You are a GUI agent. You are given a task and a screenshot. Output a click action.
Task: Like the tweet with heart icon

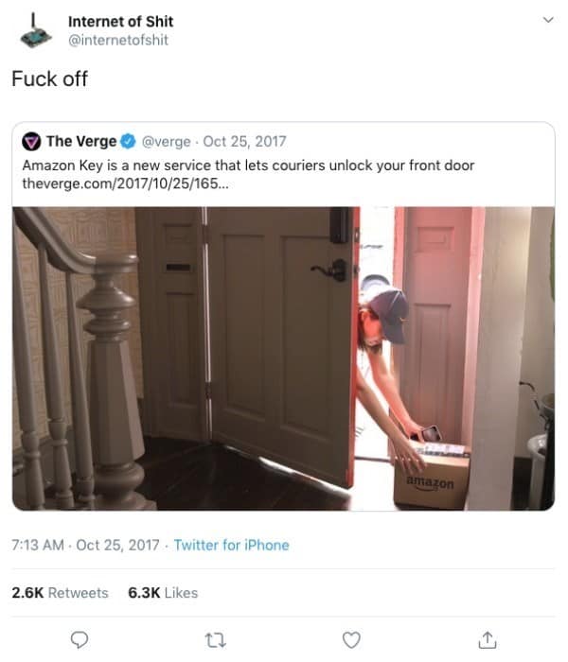(351, 640)
